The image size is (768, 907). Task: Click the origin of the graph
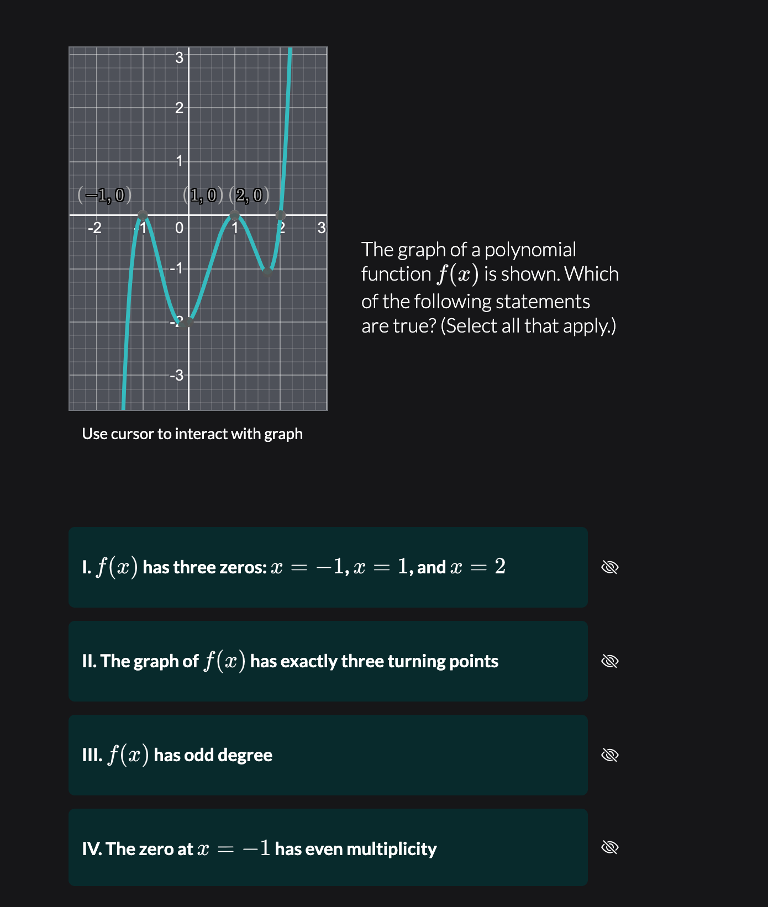[x=189, y=214]
